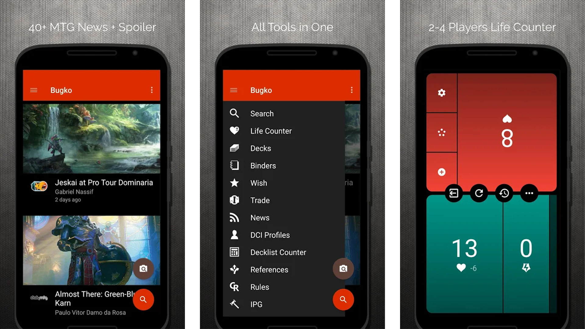585x329 pixels.
Task: Open the Decklist Counter icon
Action: pyautogui.click(x=234, y=252)
